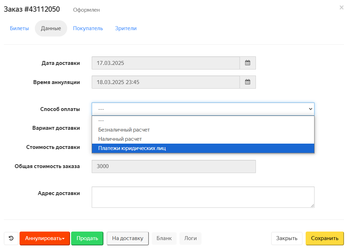Close the order dialog with X

pos(342,7)
